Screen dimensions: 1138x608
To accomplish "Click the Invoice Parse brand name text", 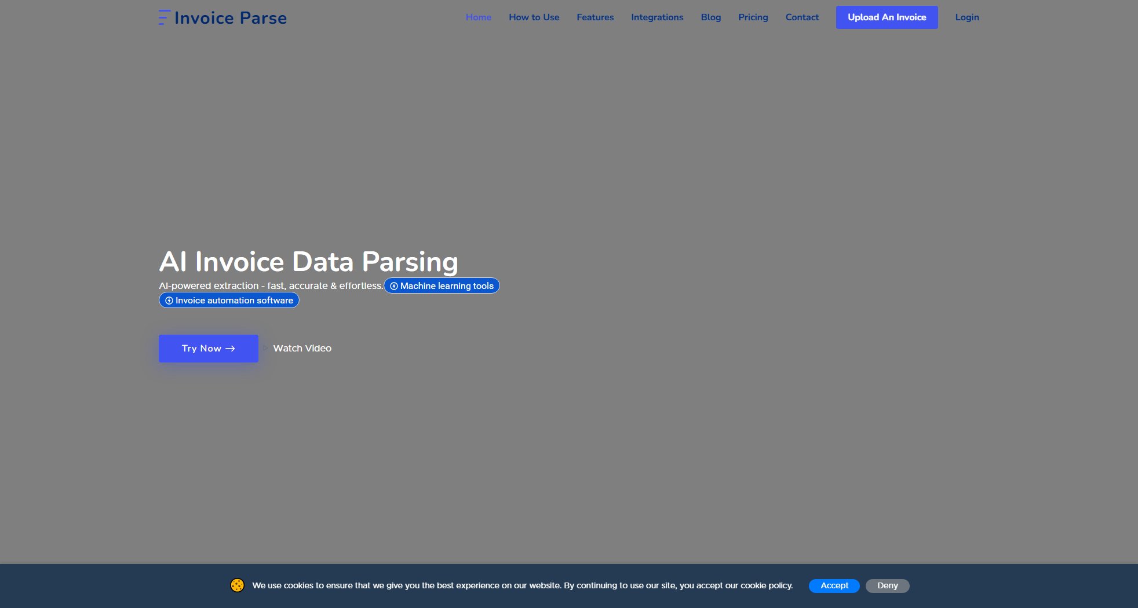I will click(x=230, y=18).
